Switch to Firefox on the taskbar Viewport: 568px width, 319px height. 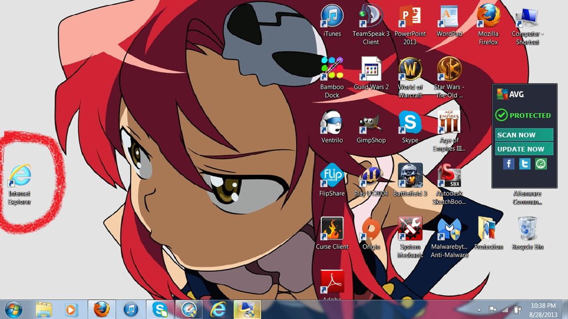pyautogui.click(x=102, y=310)
